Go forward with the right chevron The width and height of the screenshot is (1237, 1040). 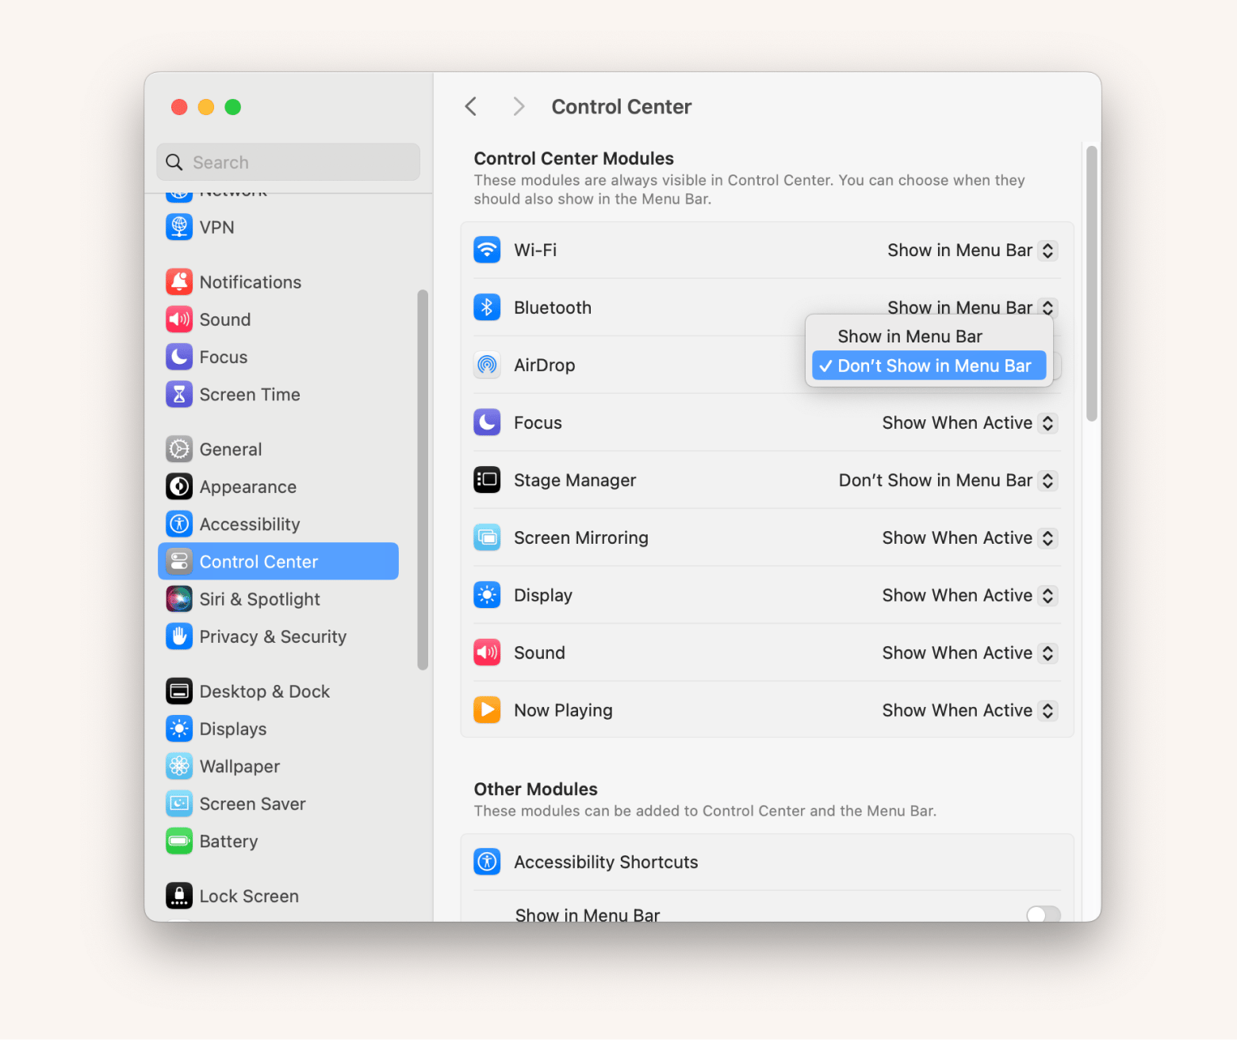tap(519, 106)
